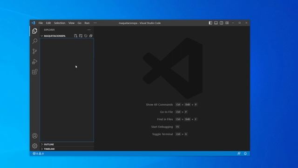The image size is (298, 168).
Task: Open the errors and warnings status item
Action: (x=38, y=154)
